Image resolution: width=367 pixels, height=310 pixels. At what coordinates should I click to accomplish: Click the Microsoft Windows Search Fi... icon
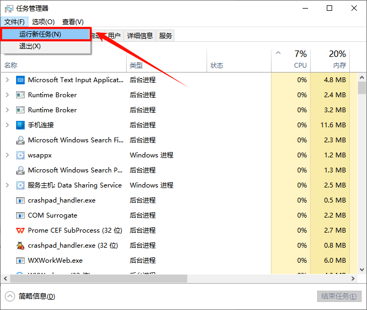pyautogui.click(x=20, y=140)
